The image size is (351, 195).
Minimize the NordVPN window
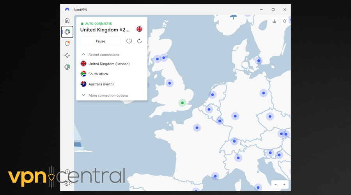pos(261,10)
